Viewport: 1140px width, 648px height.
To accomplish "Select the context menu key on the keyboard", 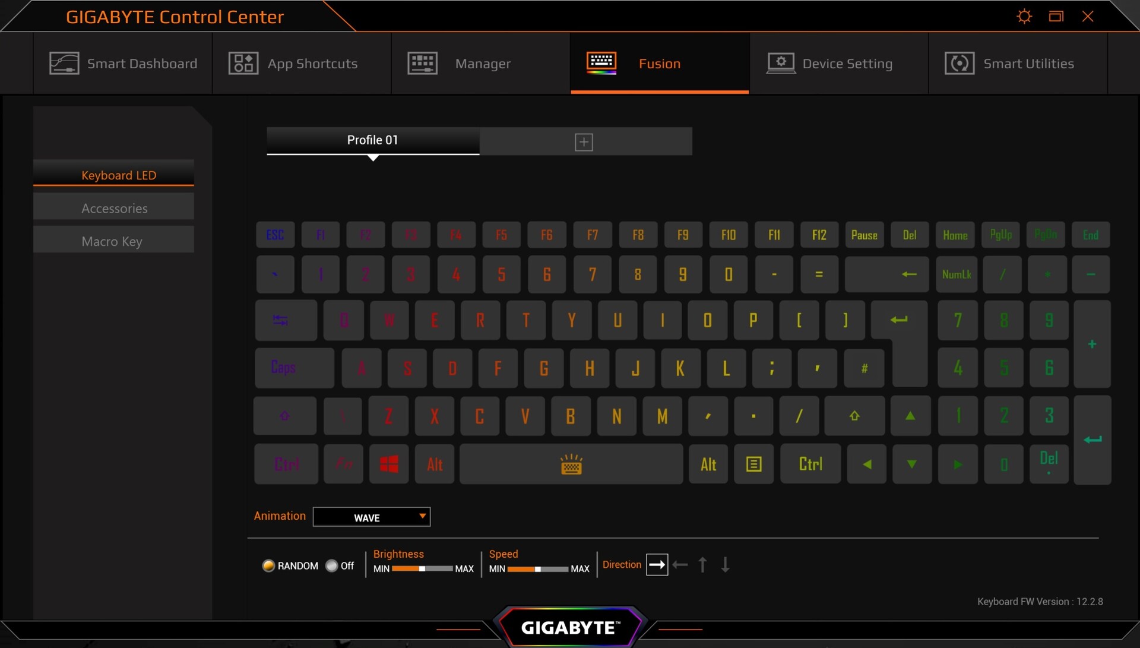I will click(x=753, y=464).
